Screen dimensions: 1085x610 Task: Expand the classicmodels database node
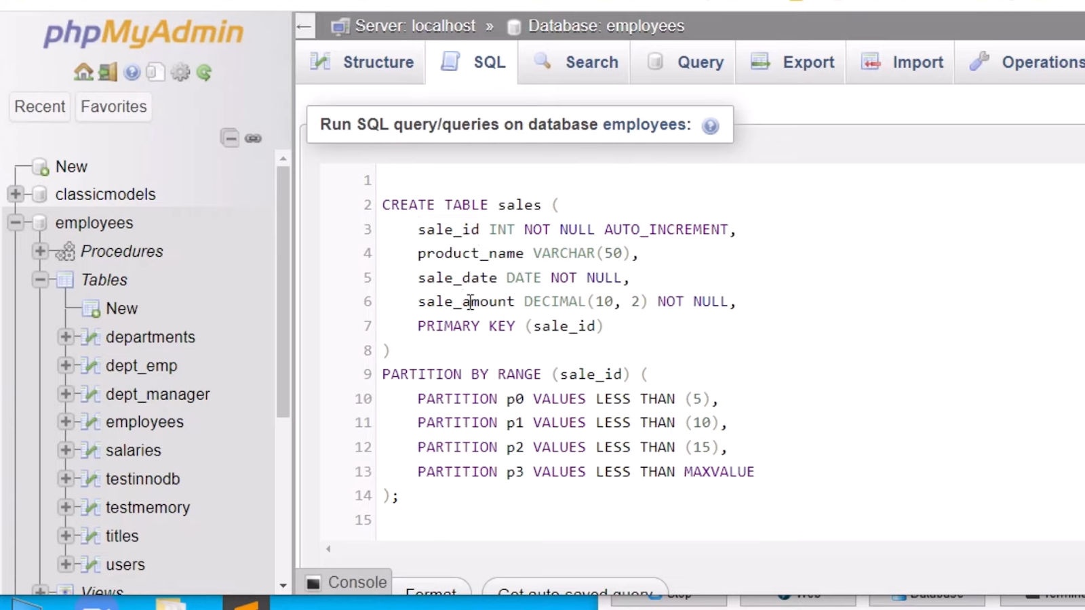[16, 194]
